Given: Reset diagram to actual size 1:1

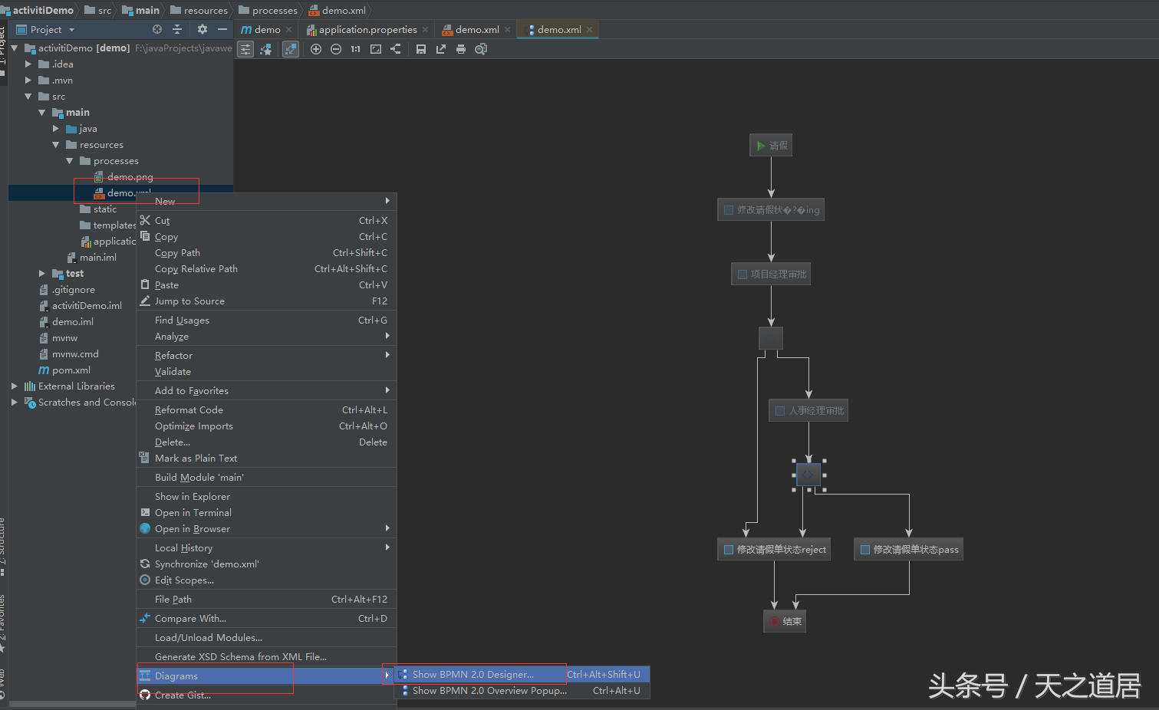Looking at the screenshot, I should (355, 49).
